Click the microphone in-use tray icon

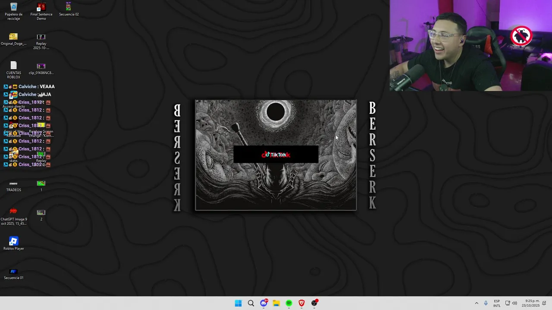tap(486, 303)
